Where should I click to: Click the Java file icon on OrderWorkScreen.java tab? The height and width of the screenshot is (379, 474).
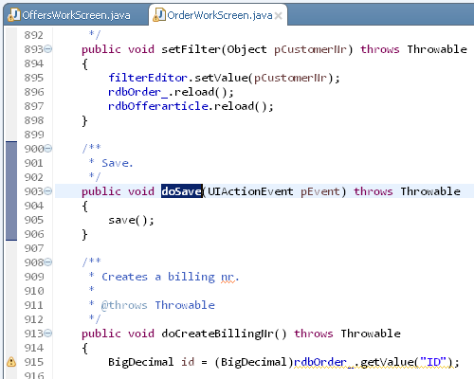point(159,14)
